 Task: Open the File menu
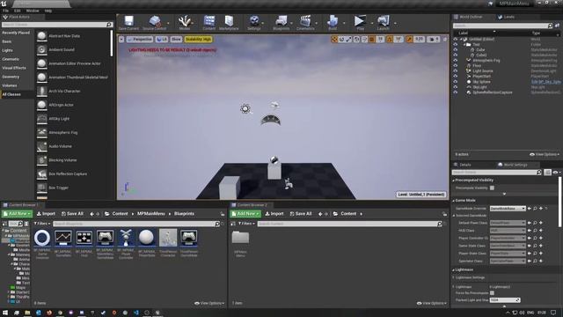click(x=6, y=11)
